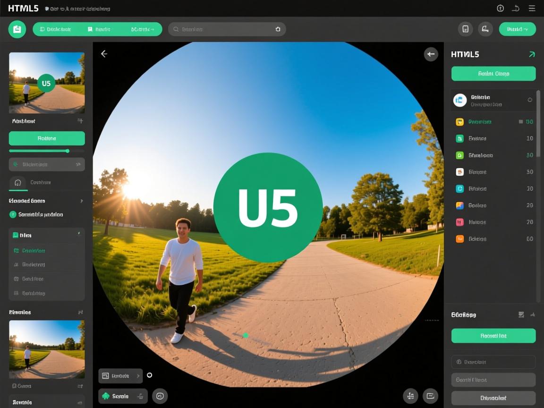Click the device icon button left of green top-right button
Image resolution: width=544 pixels, height=408 pixels.
point(465,29)
